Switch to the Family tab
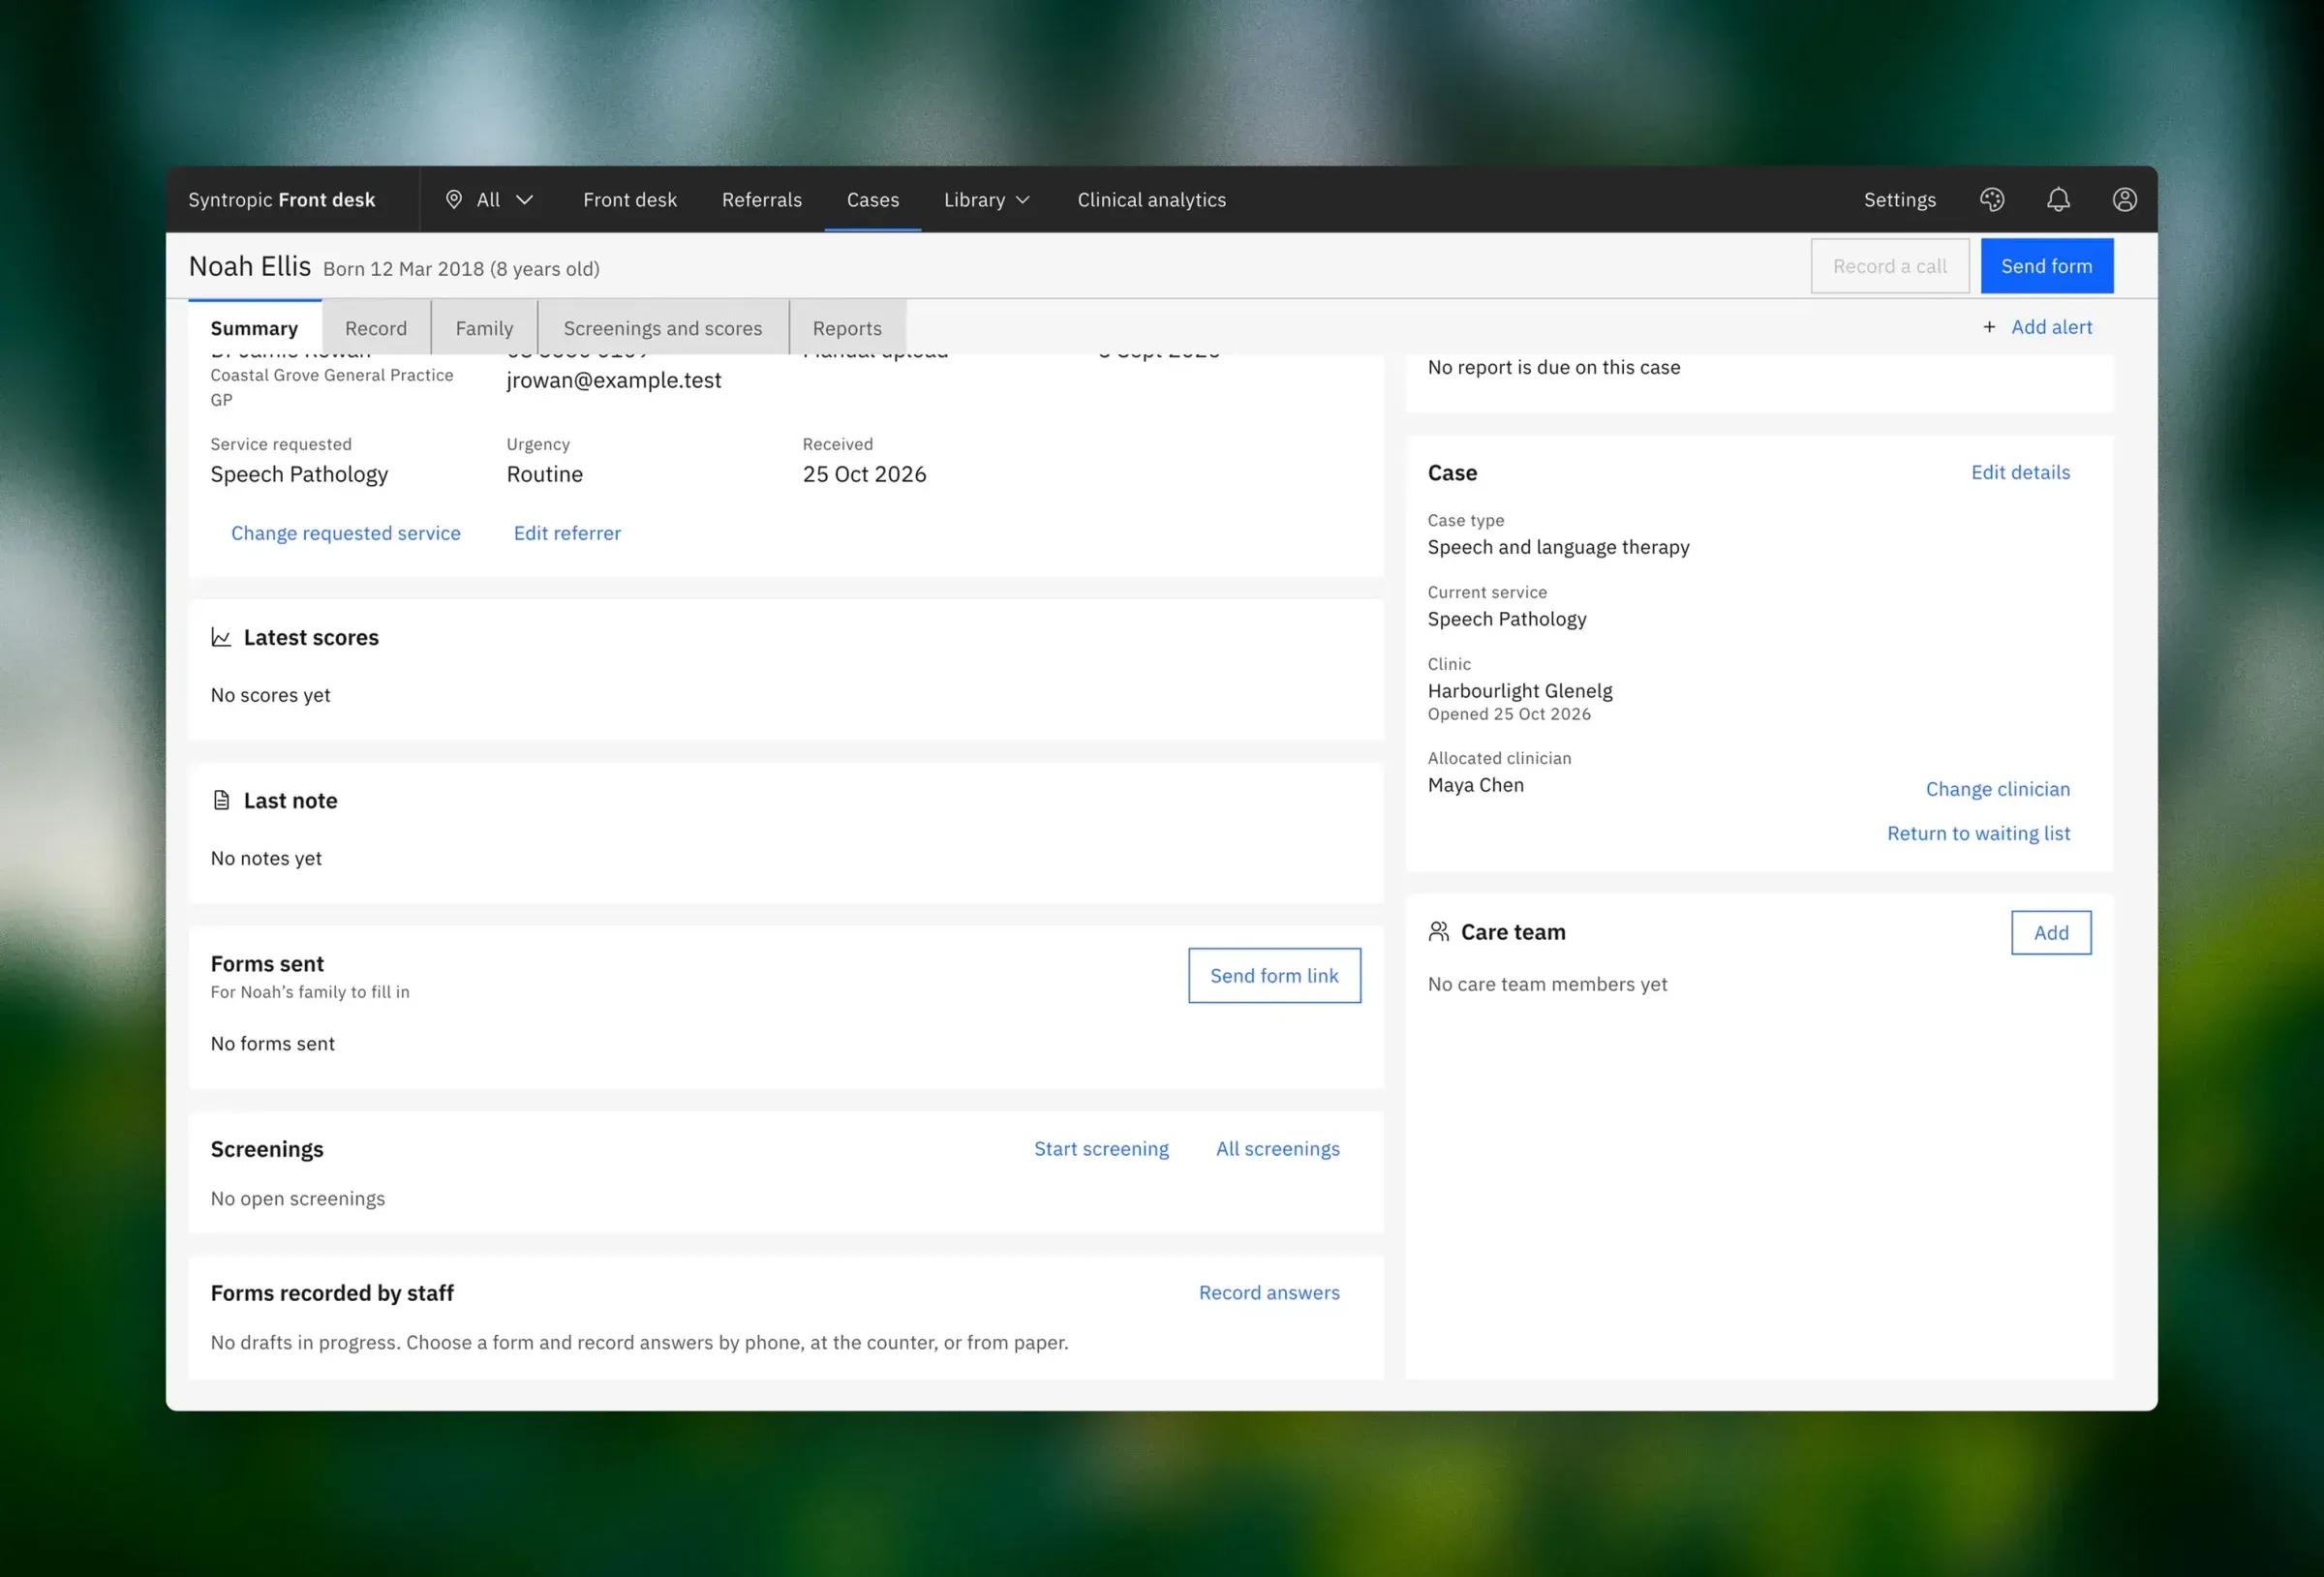 click(x=484, y=328)
